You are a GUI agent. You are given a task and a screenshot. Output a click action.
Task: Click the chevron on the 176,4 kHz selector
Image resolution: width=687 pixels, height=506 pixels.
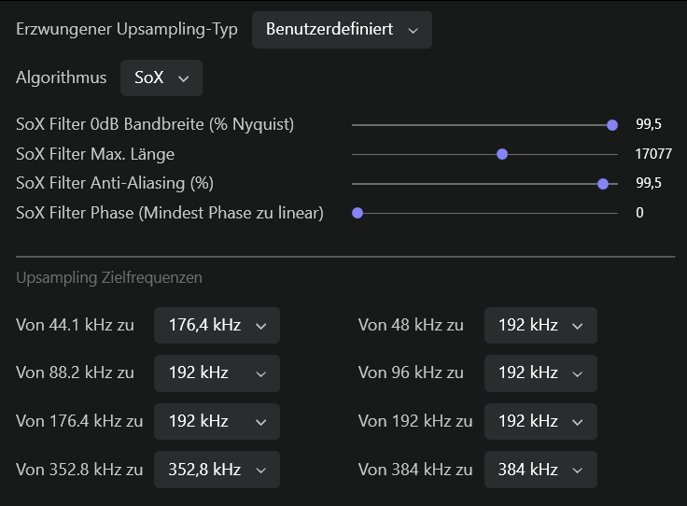261,326
